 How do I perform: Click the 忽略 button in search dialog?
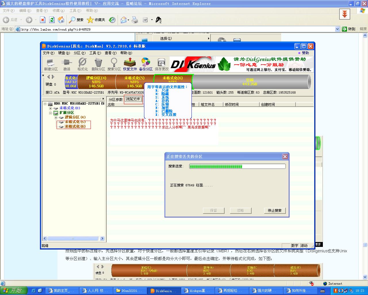coord(241,211)
